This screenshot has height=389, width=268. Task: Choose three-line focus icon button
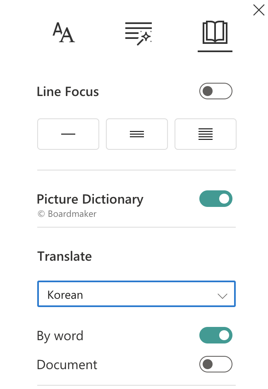[x=137, y=134]
